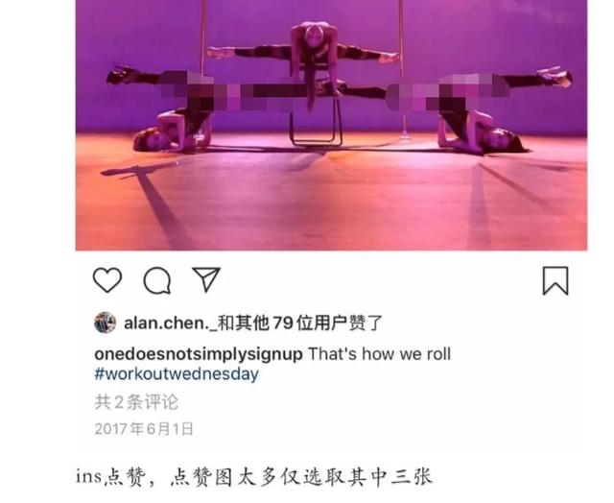Like the post with the heart icon

(x=107, y=279)
